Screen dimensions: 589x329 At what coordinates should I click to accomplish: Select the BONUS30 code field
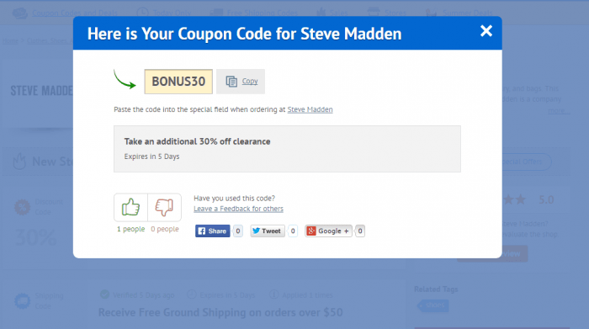coord(178,82)
